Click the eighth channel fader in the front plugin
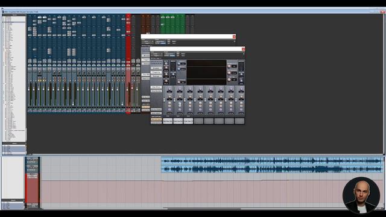Image resolution: width=386 pixels, height=217 pixels. point(236,100)
